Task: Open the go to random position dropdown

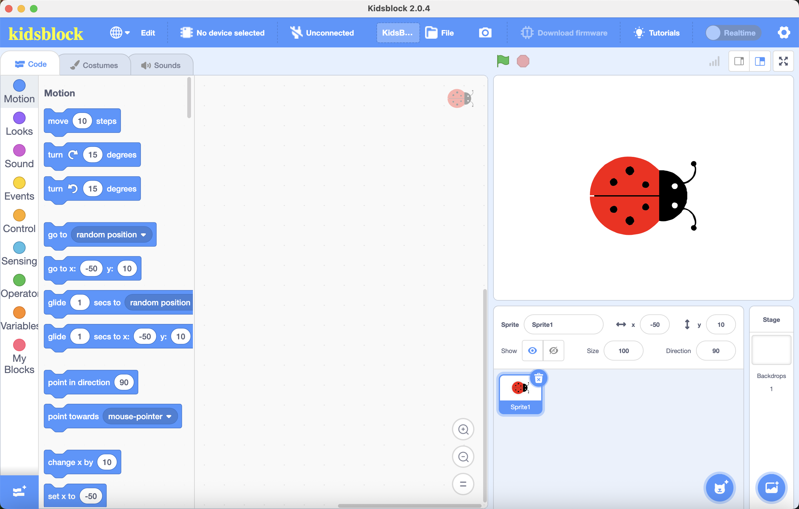Action: (111, 235)
